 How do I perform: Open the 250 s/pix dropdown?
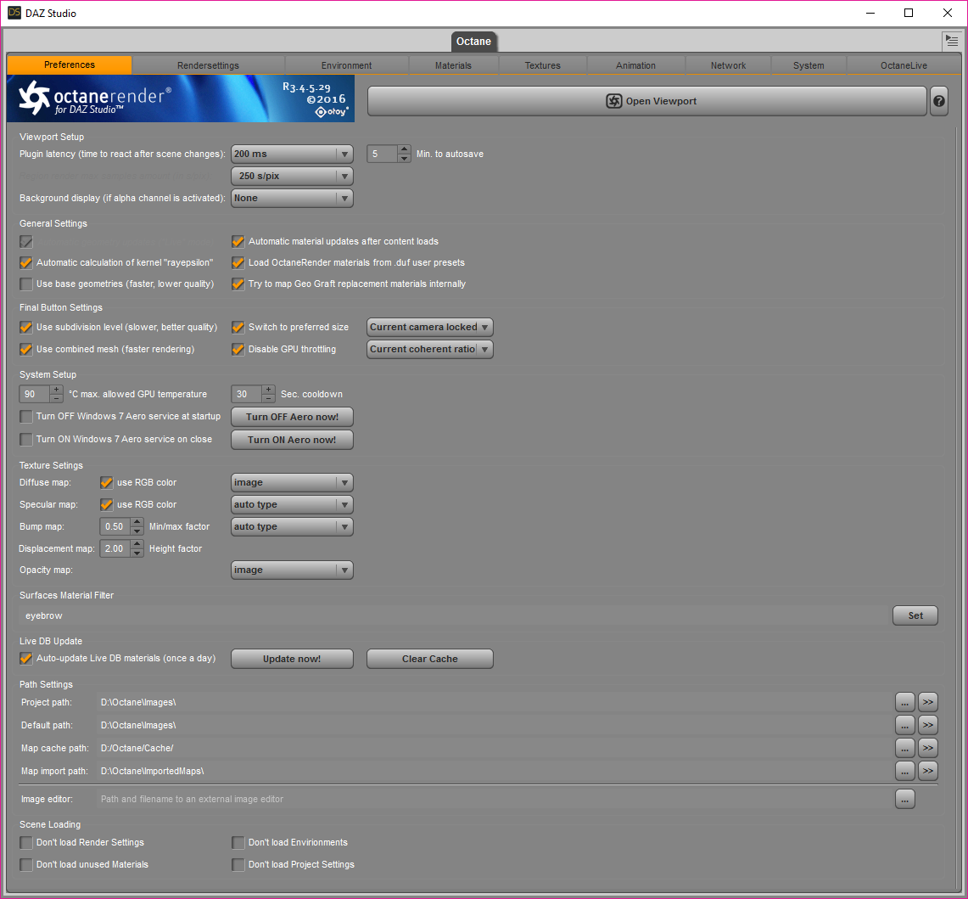point(292,176)
